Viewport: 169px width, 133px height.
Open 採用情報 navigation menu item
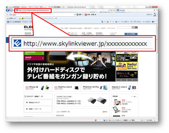[100, 34]
